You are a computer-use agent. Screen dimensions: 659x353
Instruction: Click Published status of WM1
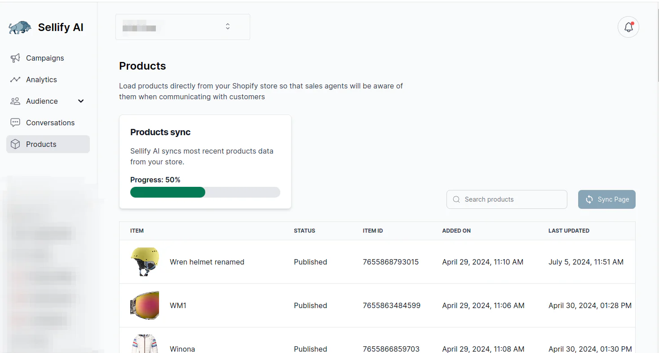(x=310, y=305)
